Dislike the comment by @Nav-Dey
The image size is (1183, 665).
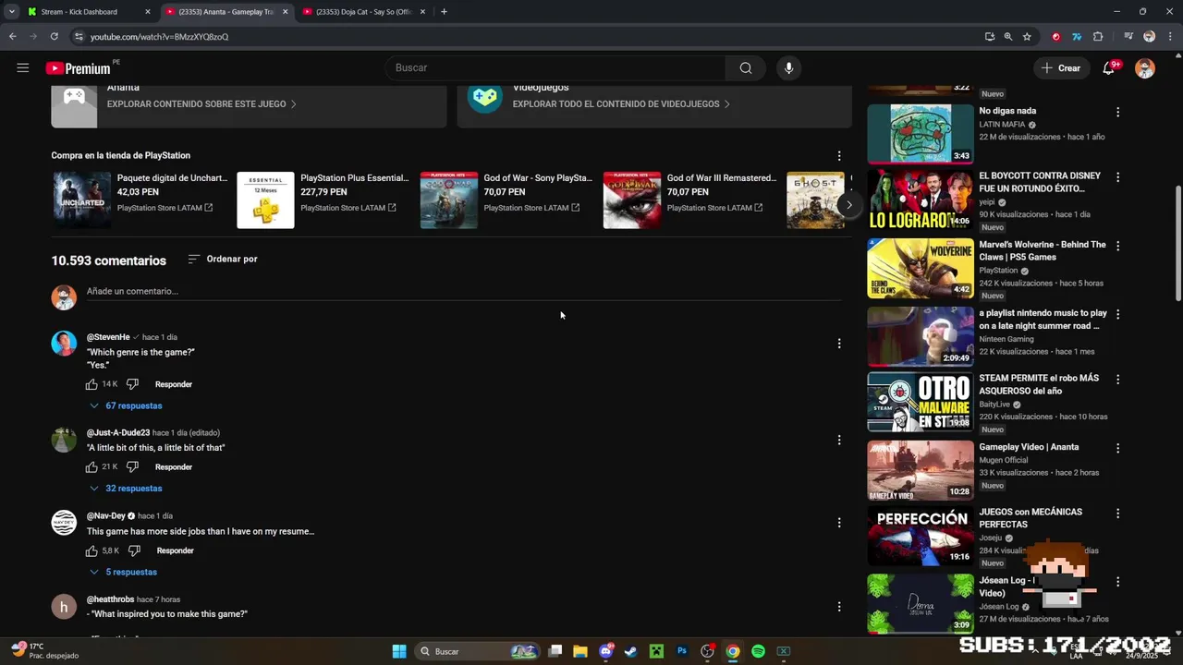134,550
